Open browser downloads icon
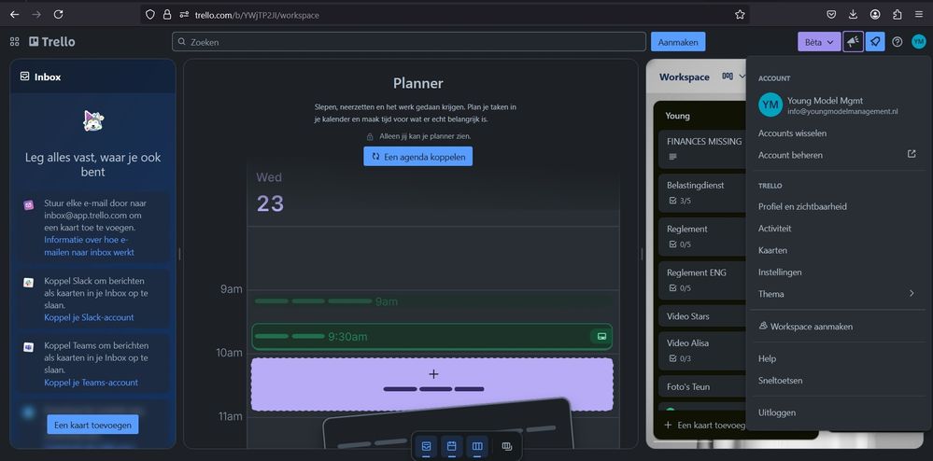933x461 pixels. coord(853,15)
